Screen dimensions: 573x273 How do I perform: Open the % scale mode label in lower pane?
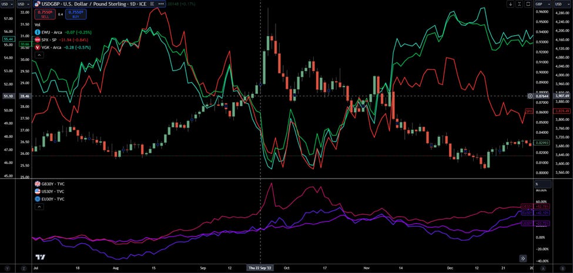[x=542, y=184]
